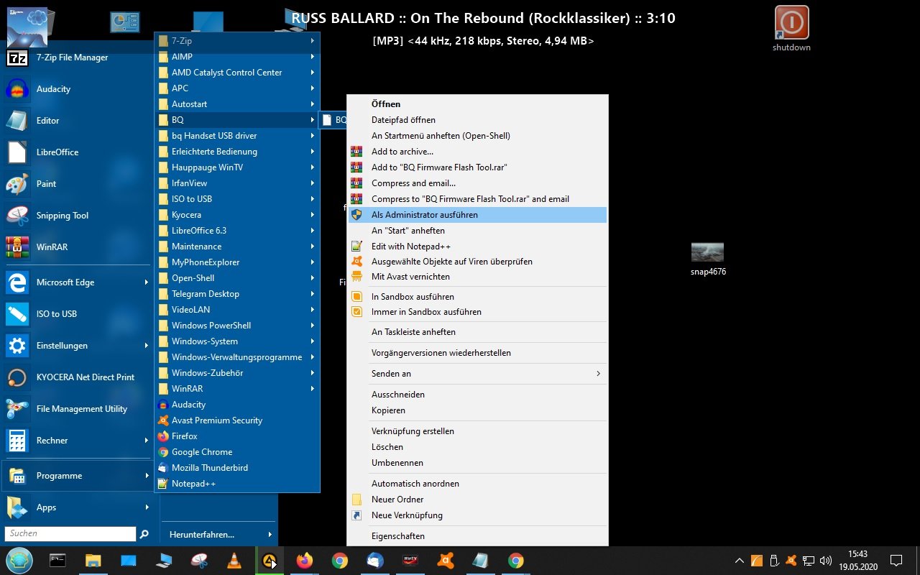Click the Avast taskbar icon
920x575 pixels.
click(446, 561)
